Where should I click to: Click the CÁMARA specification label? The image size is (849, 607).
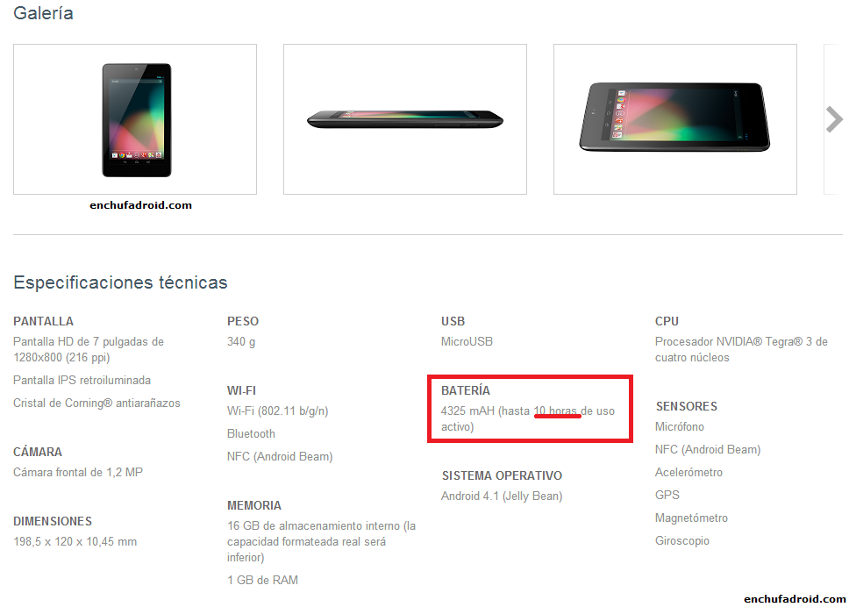click(38, 452)
